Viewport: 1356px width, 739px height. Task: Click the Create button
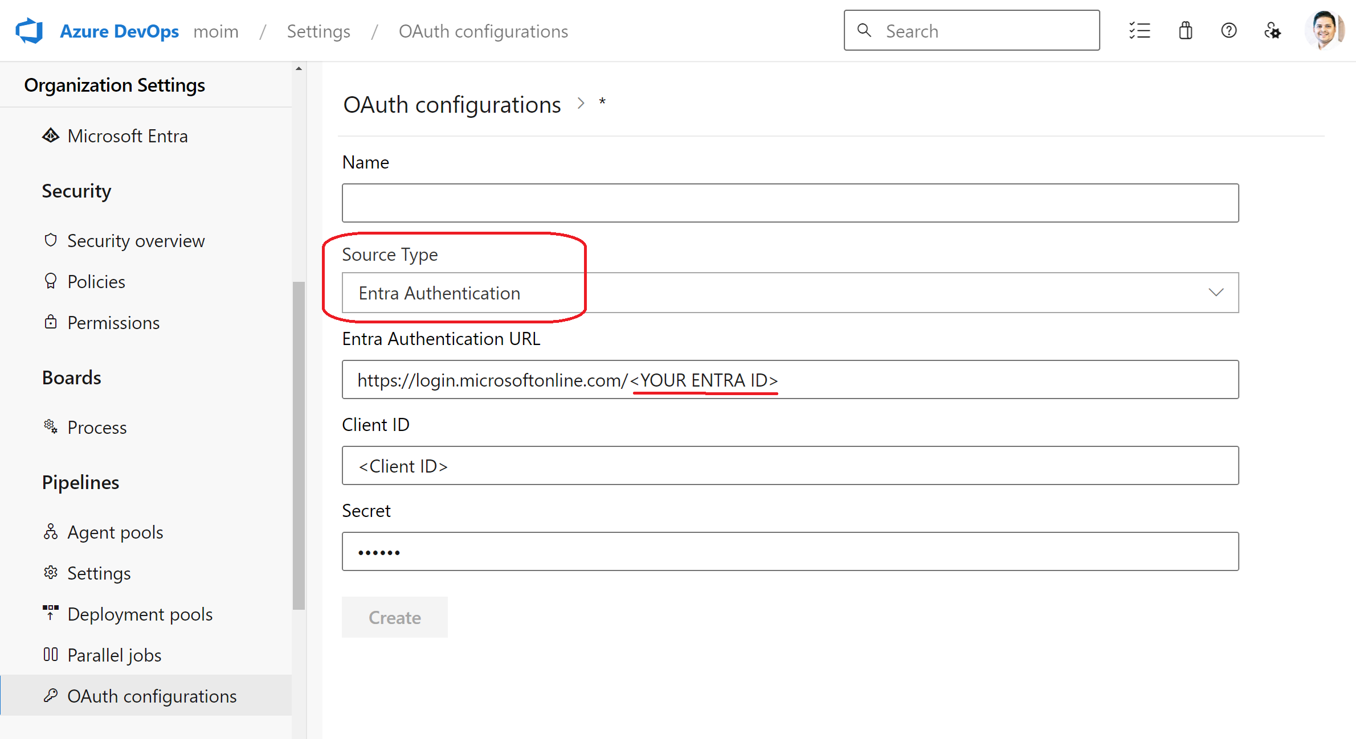(x=395, y=618)
